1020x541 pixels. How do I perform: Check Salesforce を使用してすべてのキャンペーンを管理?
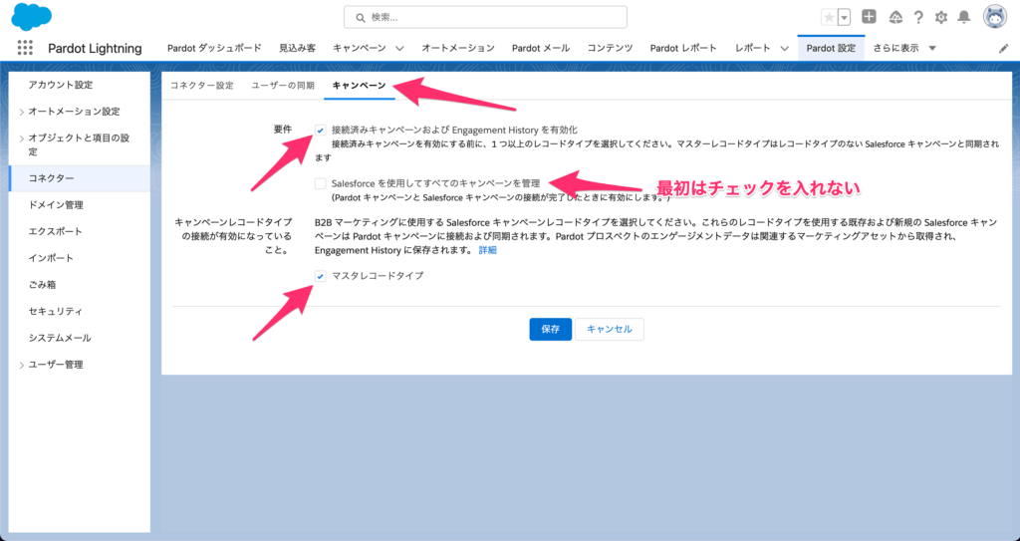(x=320, y=183)
